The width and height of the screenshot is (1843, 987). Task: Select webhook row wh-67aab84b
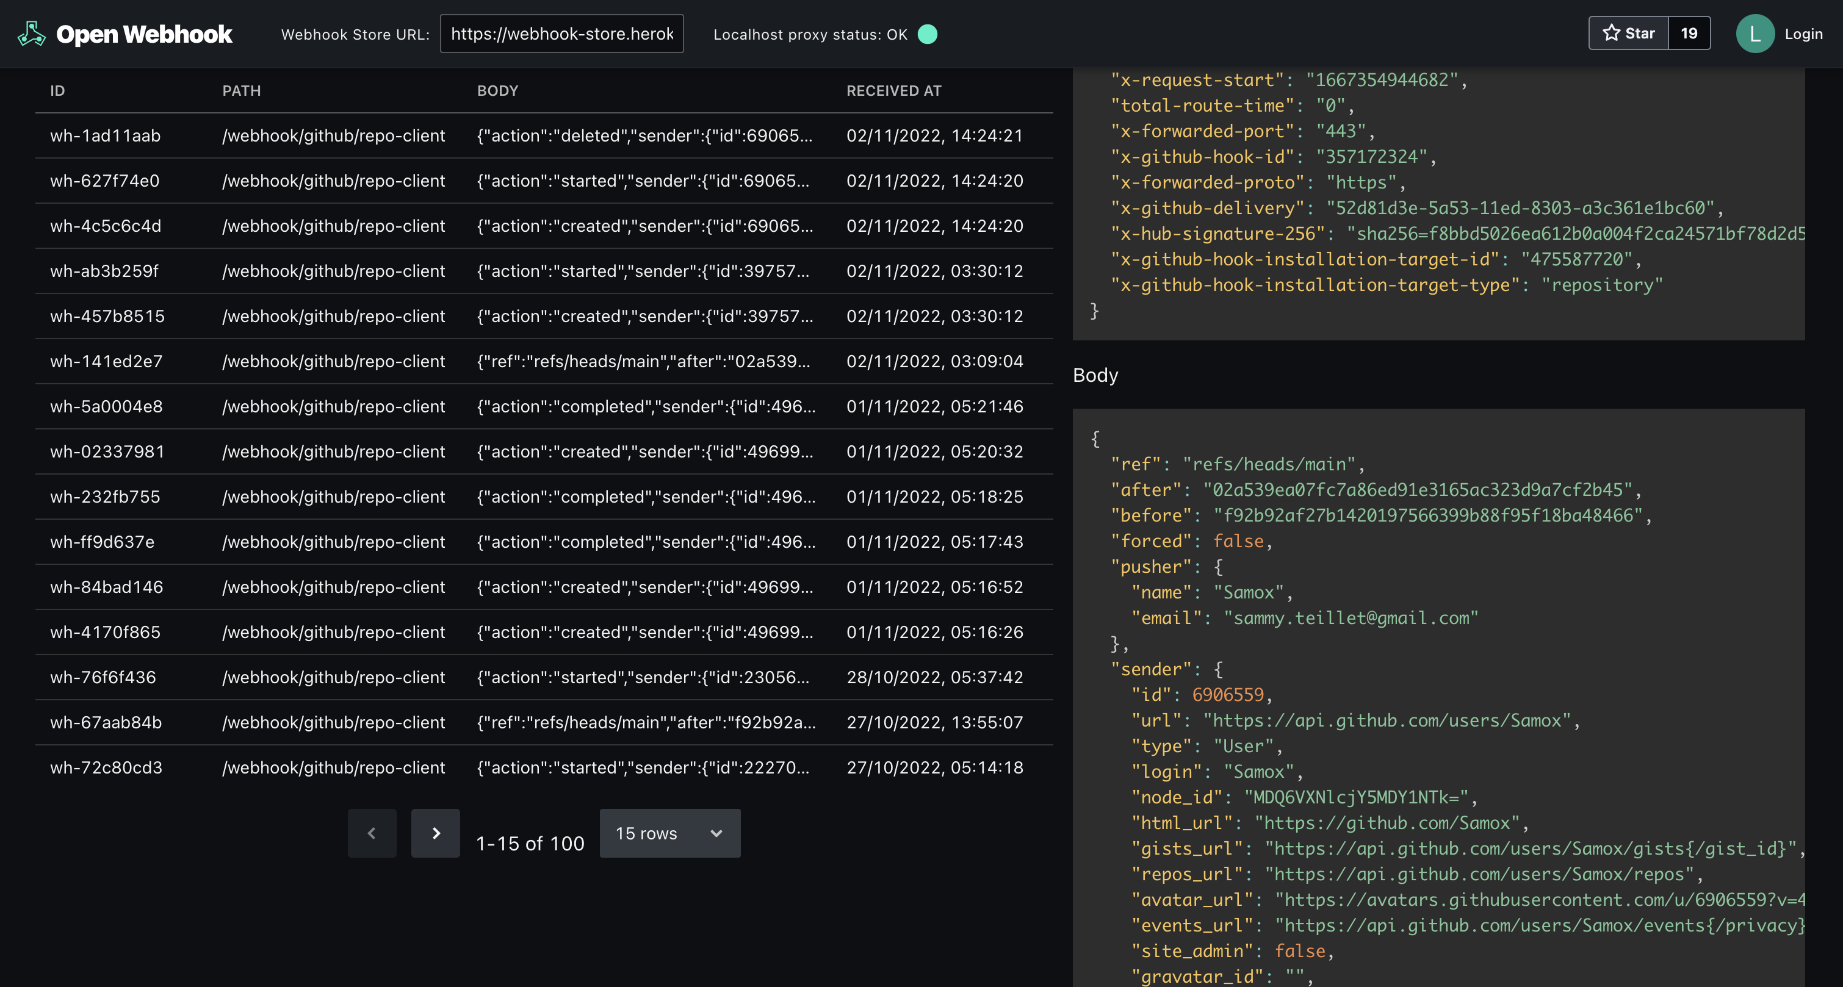tap(544, 722)
